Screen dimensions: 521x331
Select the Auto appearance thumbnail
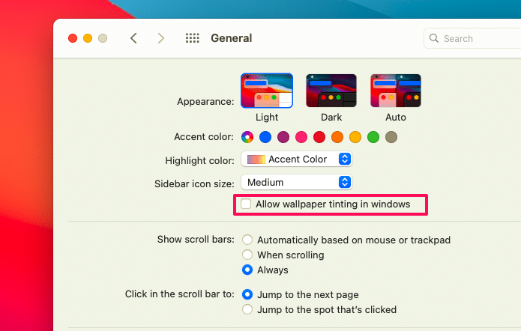[x=395, y=91]
